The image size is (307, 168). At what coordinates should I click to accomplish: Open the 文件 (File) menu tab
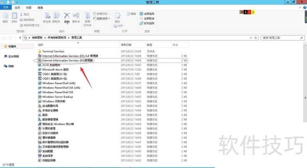pos(6,7)
